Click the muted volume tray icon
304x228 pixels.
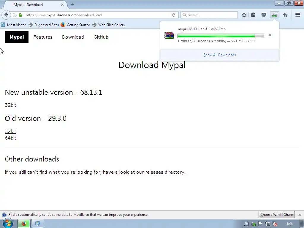coord(275,224)
